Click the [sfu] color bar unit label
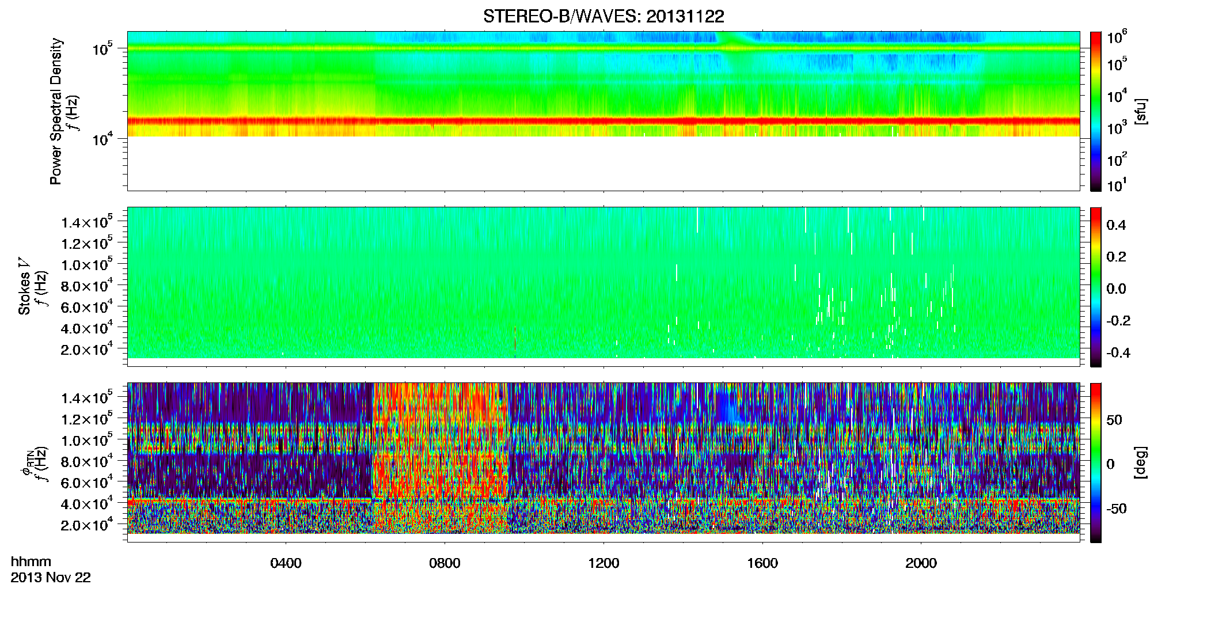 (1141, 111)
